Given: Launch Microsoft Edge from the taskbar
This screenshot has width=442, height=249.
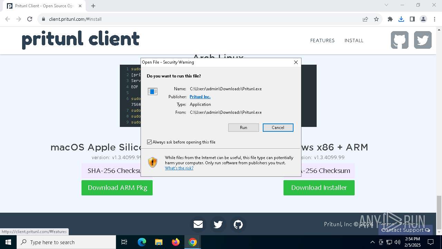Looking at the screenshot, I should pyautogui.click(x=142, y=242).
